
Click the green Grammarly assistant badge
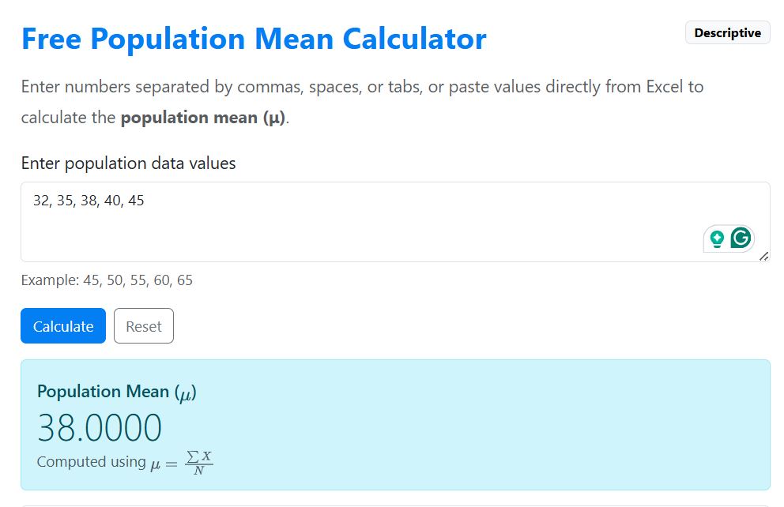(741, 237)
